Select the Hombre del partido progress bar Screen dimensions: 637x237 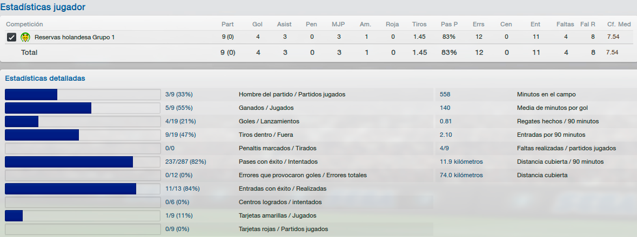[x=83, y=94]
